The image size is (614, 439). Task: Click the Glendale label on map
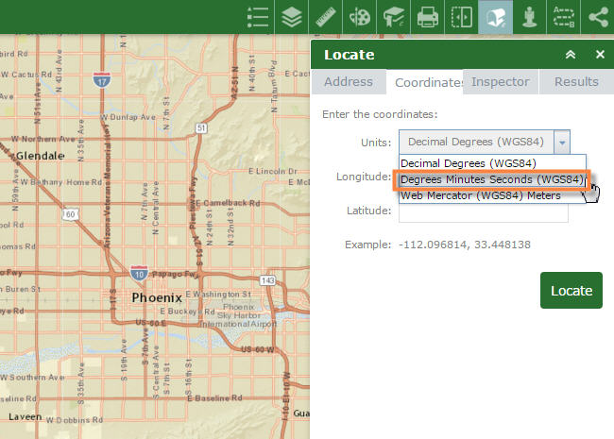tap(41, 156)
